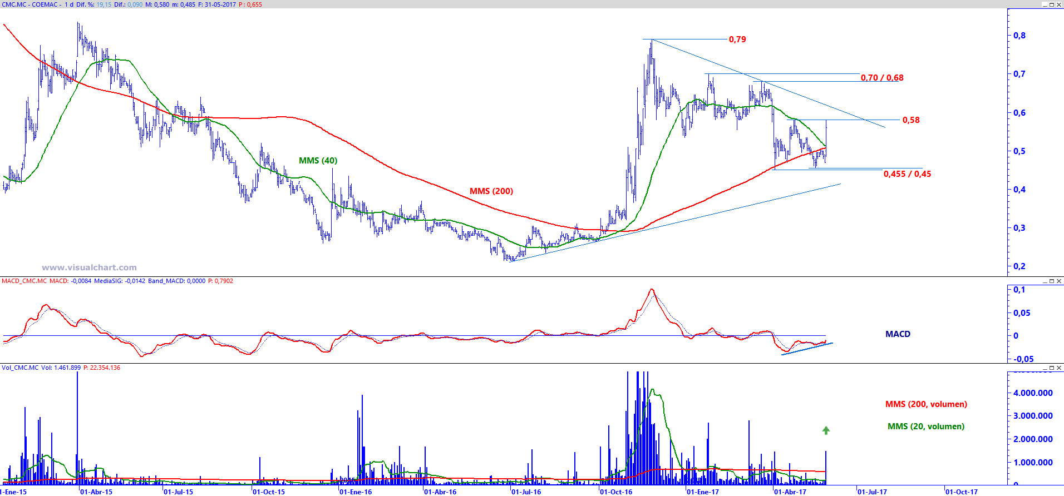1064x496 pixels.
Task: Click the 0,7 price axis value
Action: [x=1019, y=74]
